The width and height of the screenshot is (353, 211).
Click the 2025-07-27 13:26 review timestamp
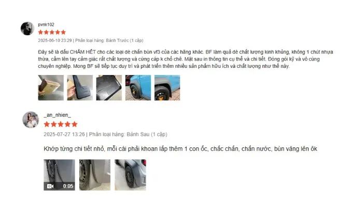(64, 134)
